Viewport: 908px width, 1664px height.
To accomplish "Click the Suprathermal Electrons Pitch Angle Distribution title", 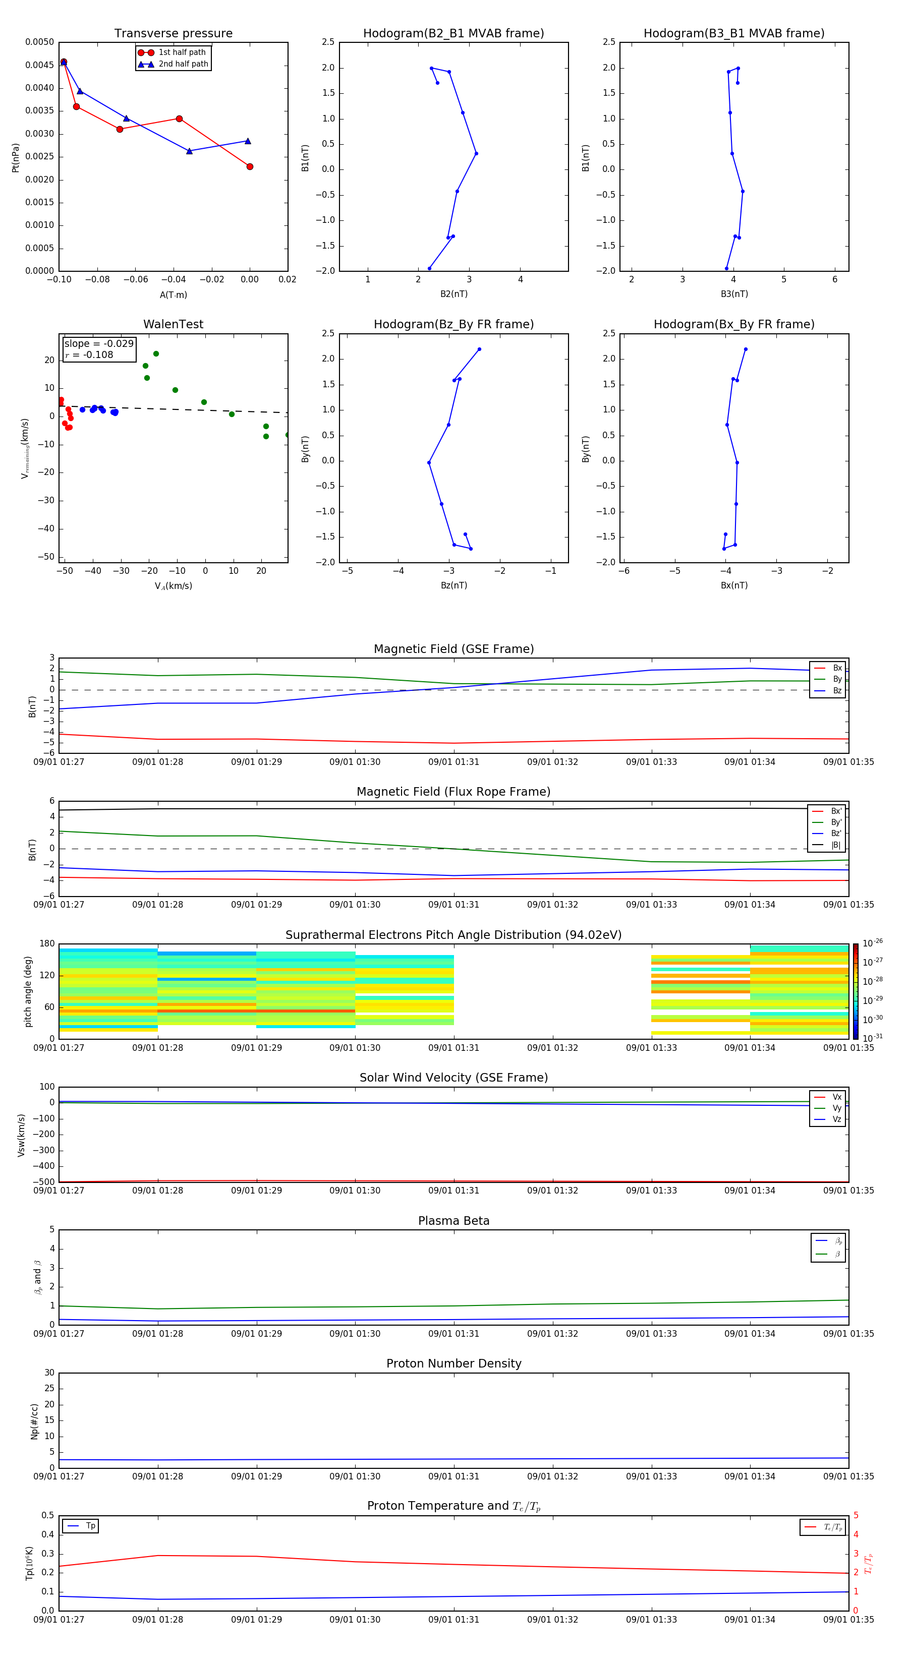I will click(453, 935).
